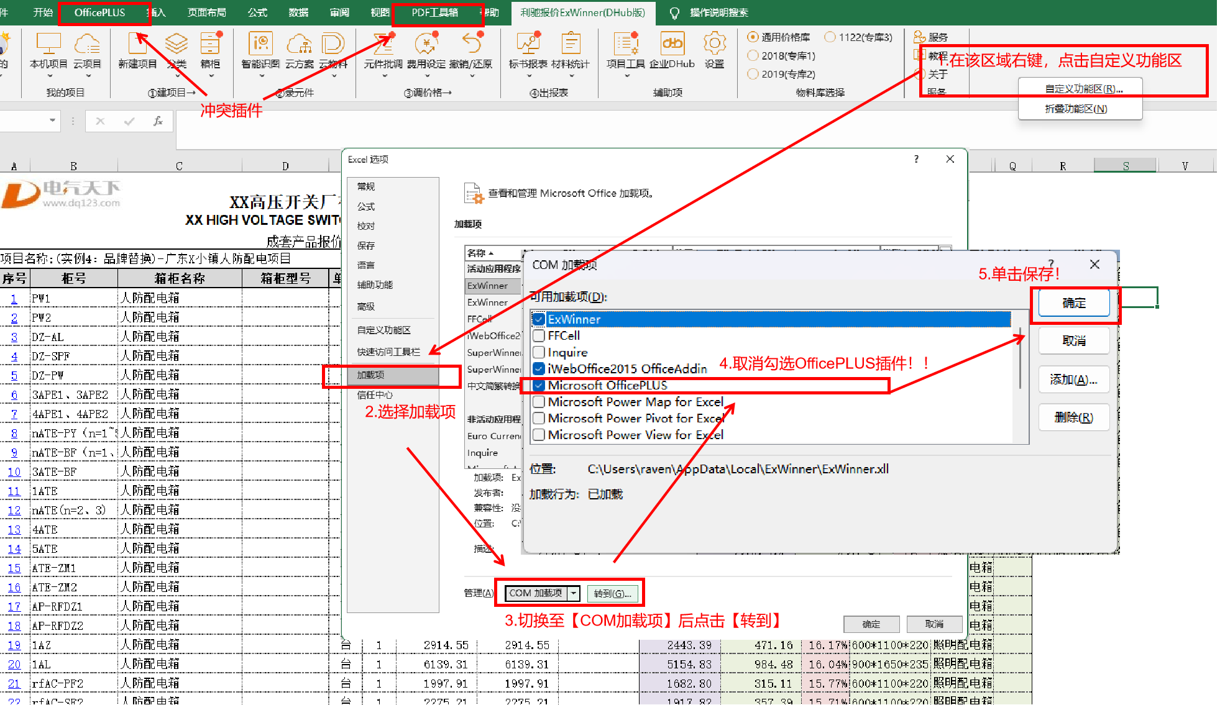
Task: Expand the 本机项目 dropdown arrow
Action: tap(50, 76)
